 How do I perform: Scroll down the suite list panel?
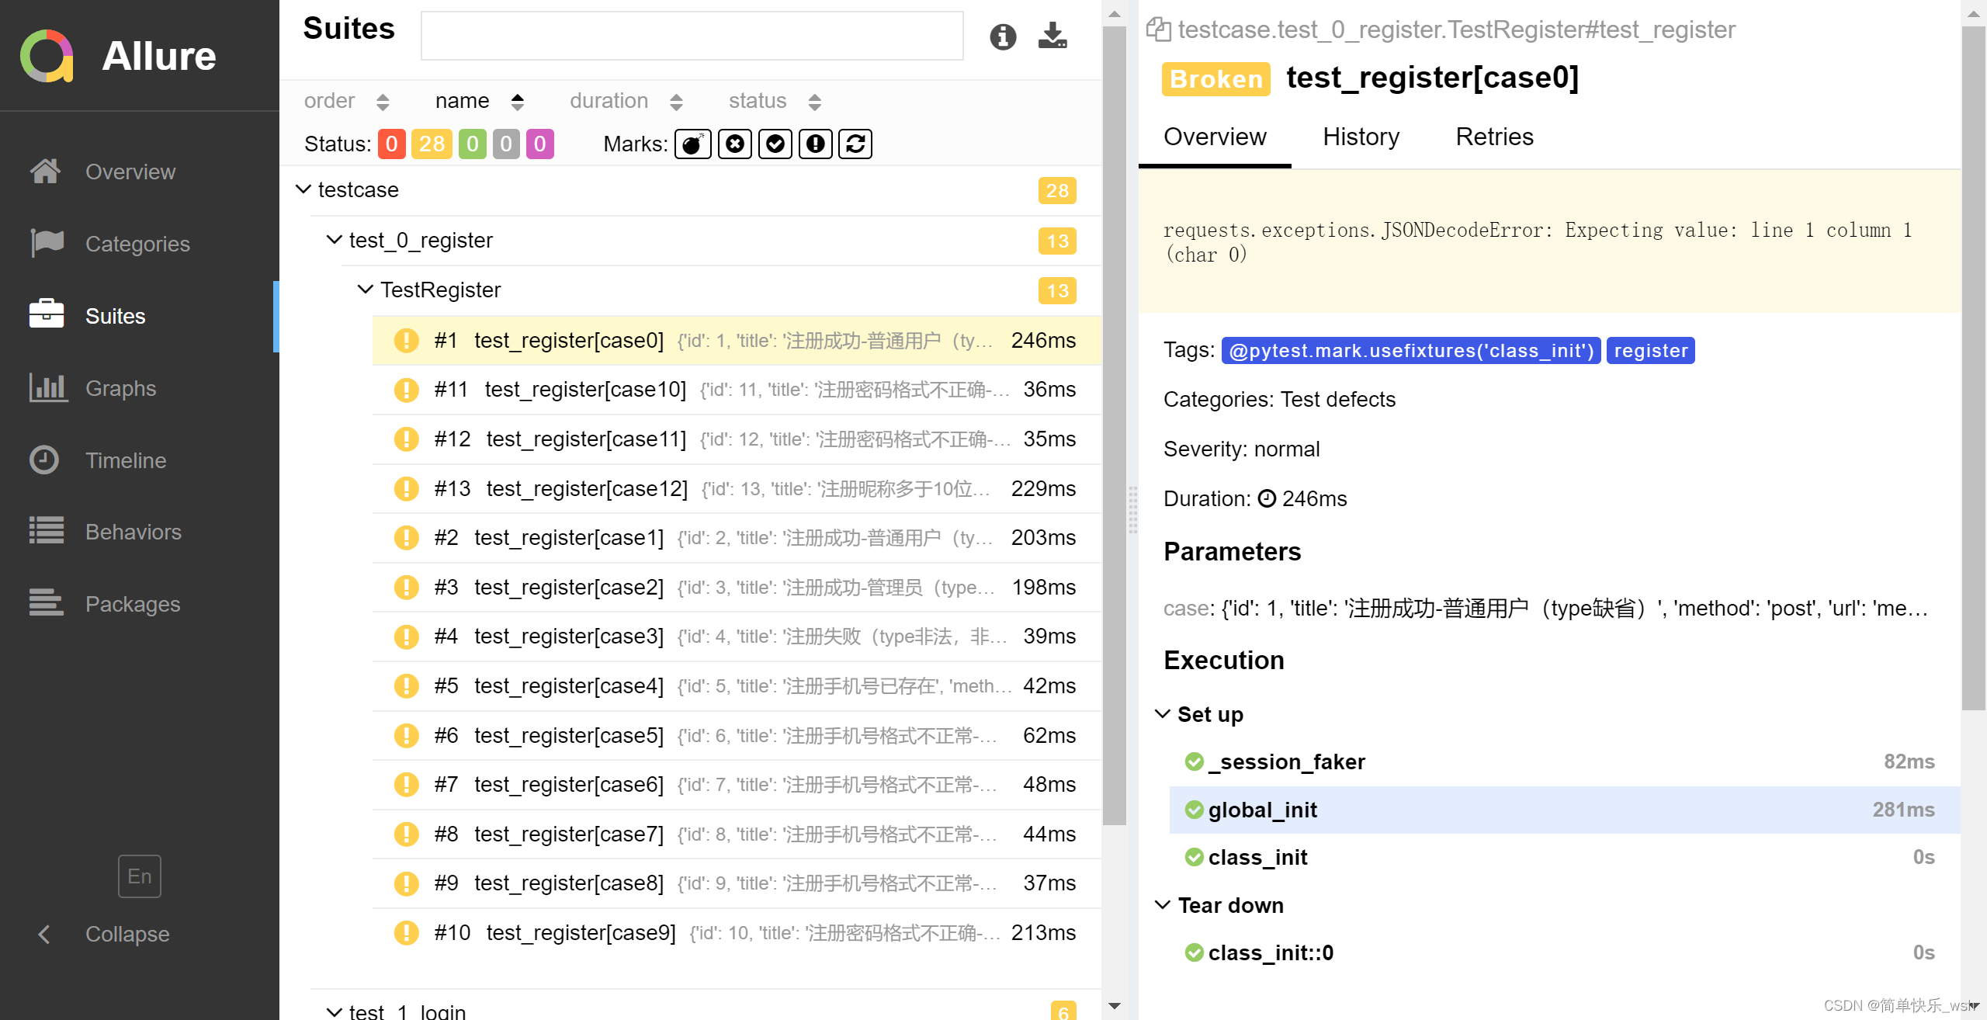tap(1111, 1002)
